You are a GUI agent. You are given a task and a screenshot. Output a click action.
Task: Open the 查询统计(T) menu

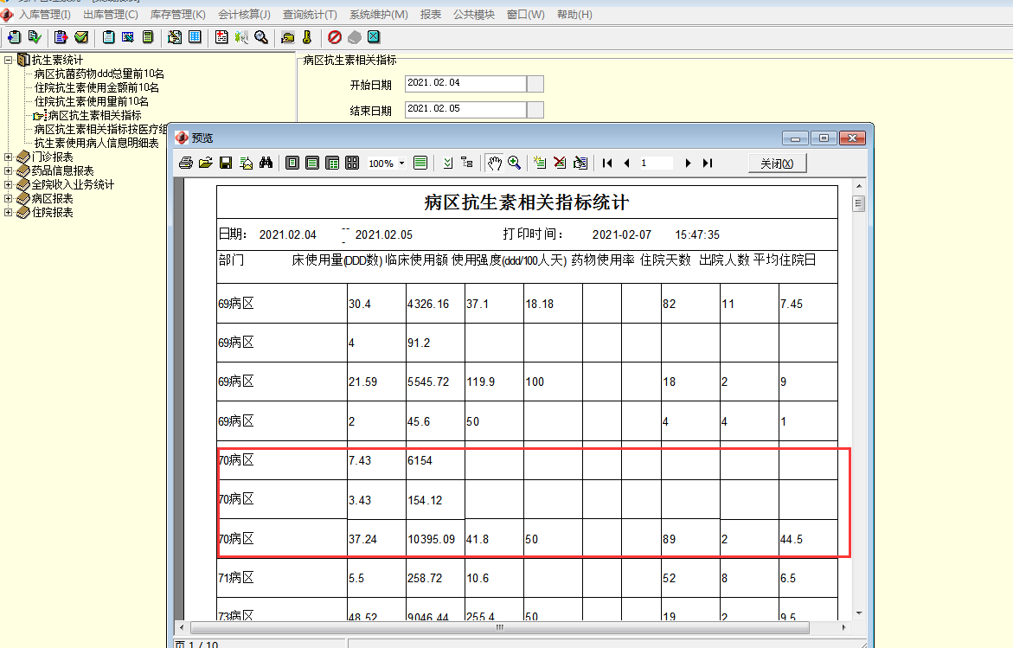pos(310,14)
